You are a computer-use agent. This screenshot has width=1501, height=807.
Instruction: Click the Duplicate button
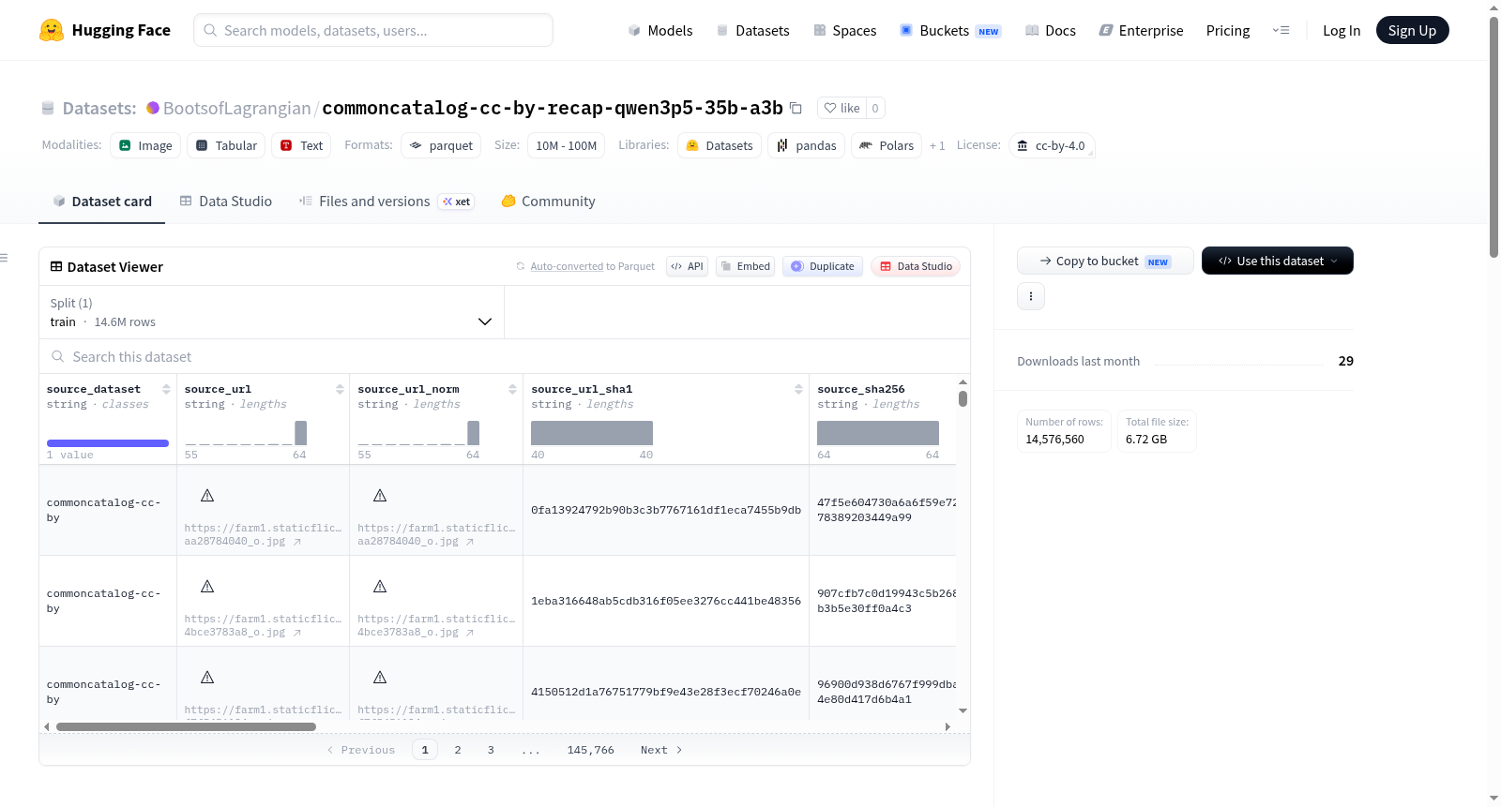(823, 266)
